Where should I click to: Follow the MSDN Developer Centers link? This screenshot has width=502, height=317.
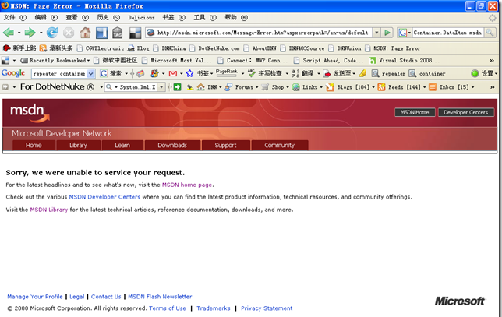tap(104, 197)
